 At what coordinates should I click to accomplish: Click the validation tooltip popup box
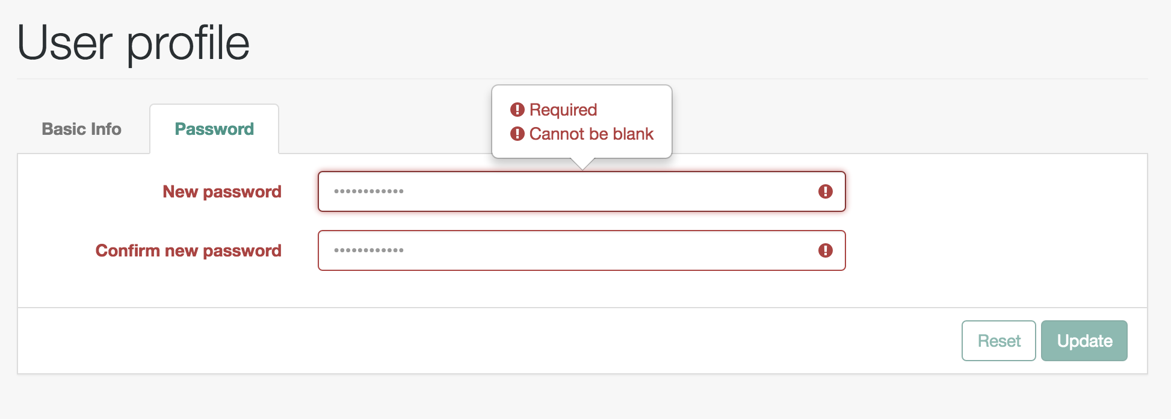coord(582,122)
